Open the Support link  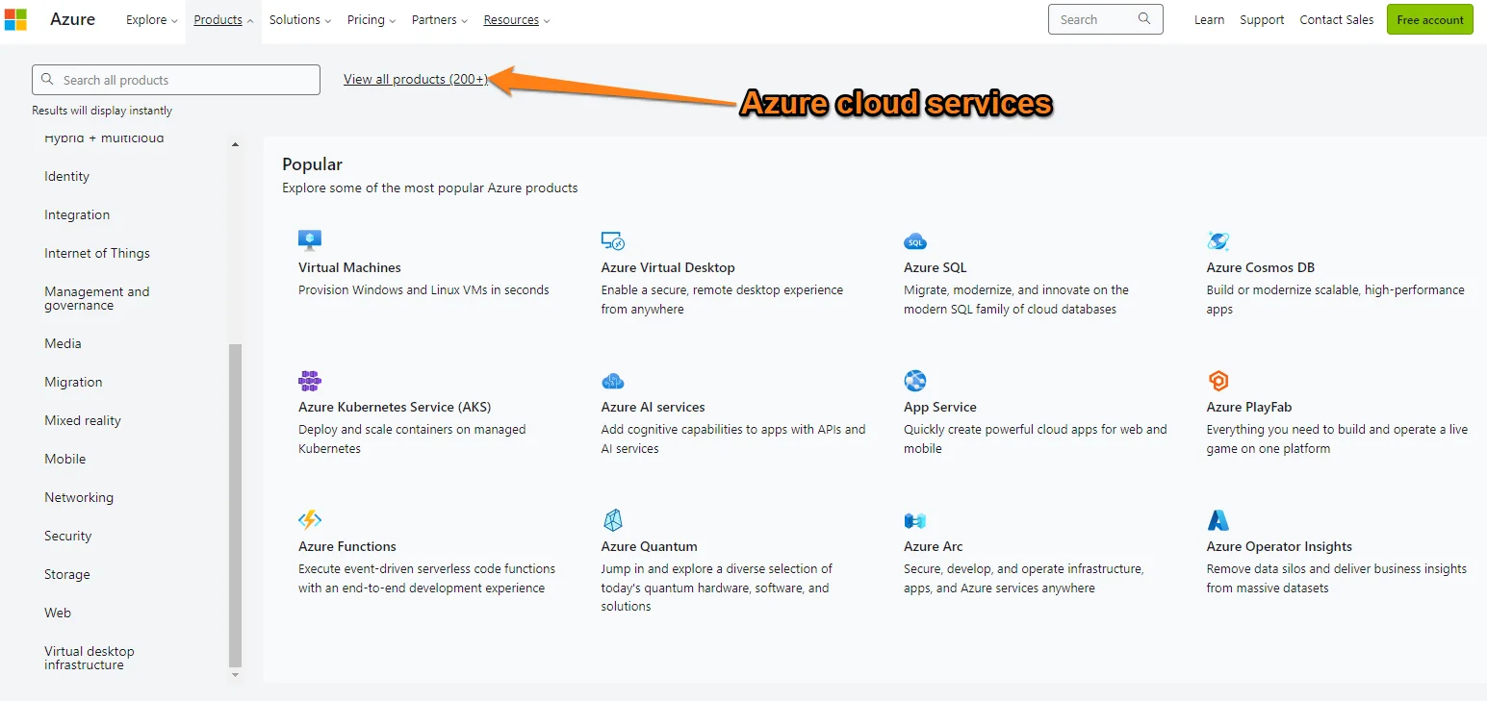click(1262, 20)
